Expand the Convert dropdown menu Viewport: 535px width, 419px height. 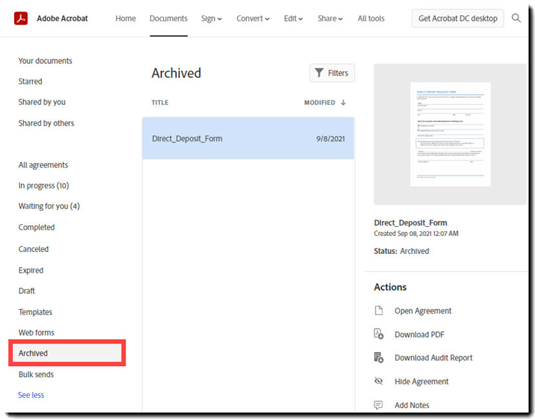(253, 19)
